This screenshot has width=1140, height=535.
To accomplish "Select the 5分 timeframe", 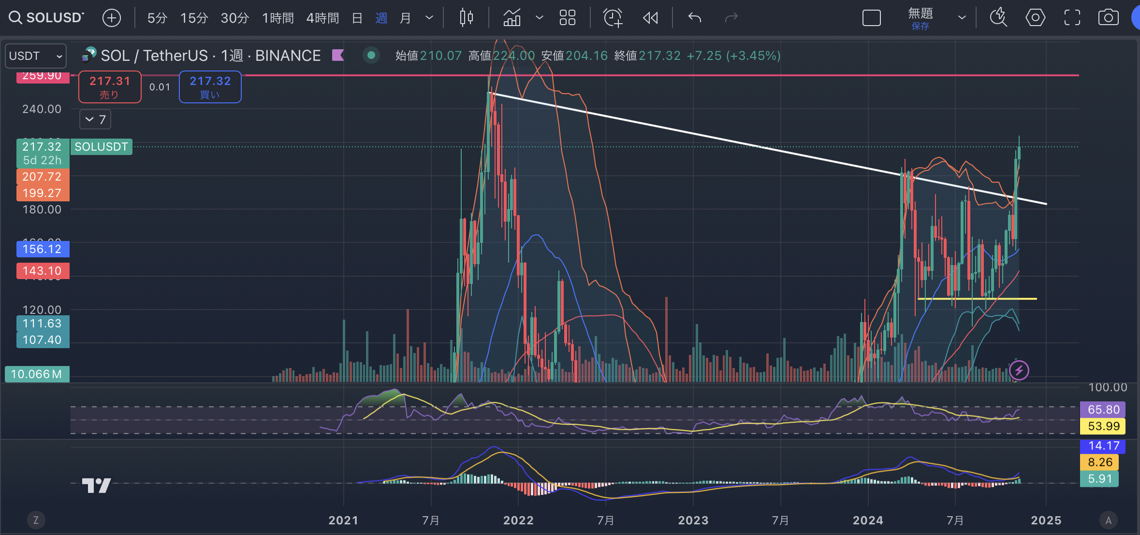I will coord(157,18).
